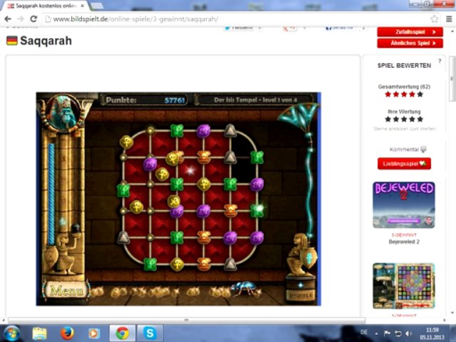Open the in-game Menu button
This screenshot has height=342, width=456.
tap(66, 291)
